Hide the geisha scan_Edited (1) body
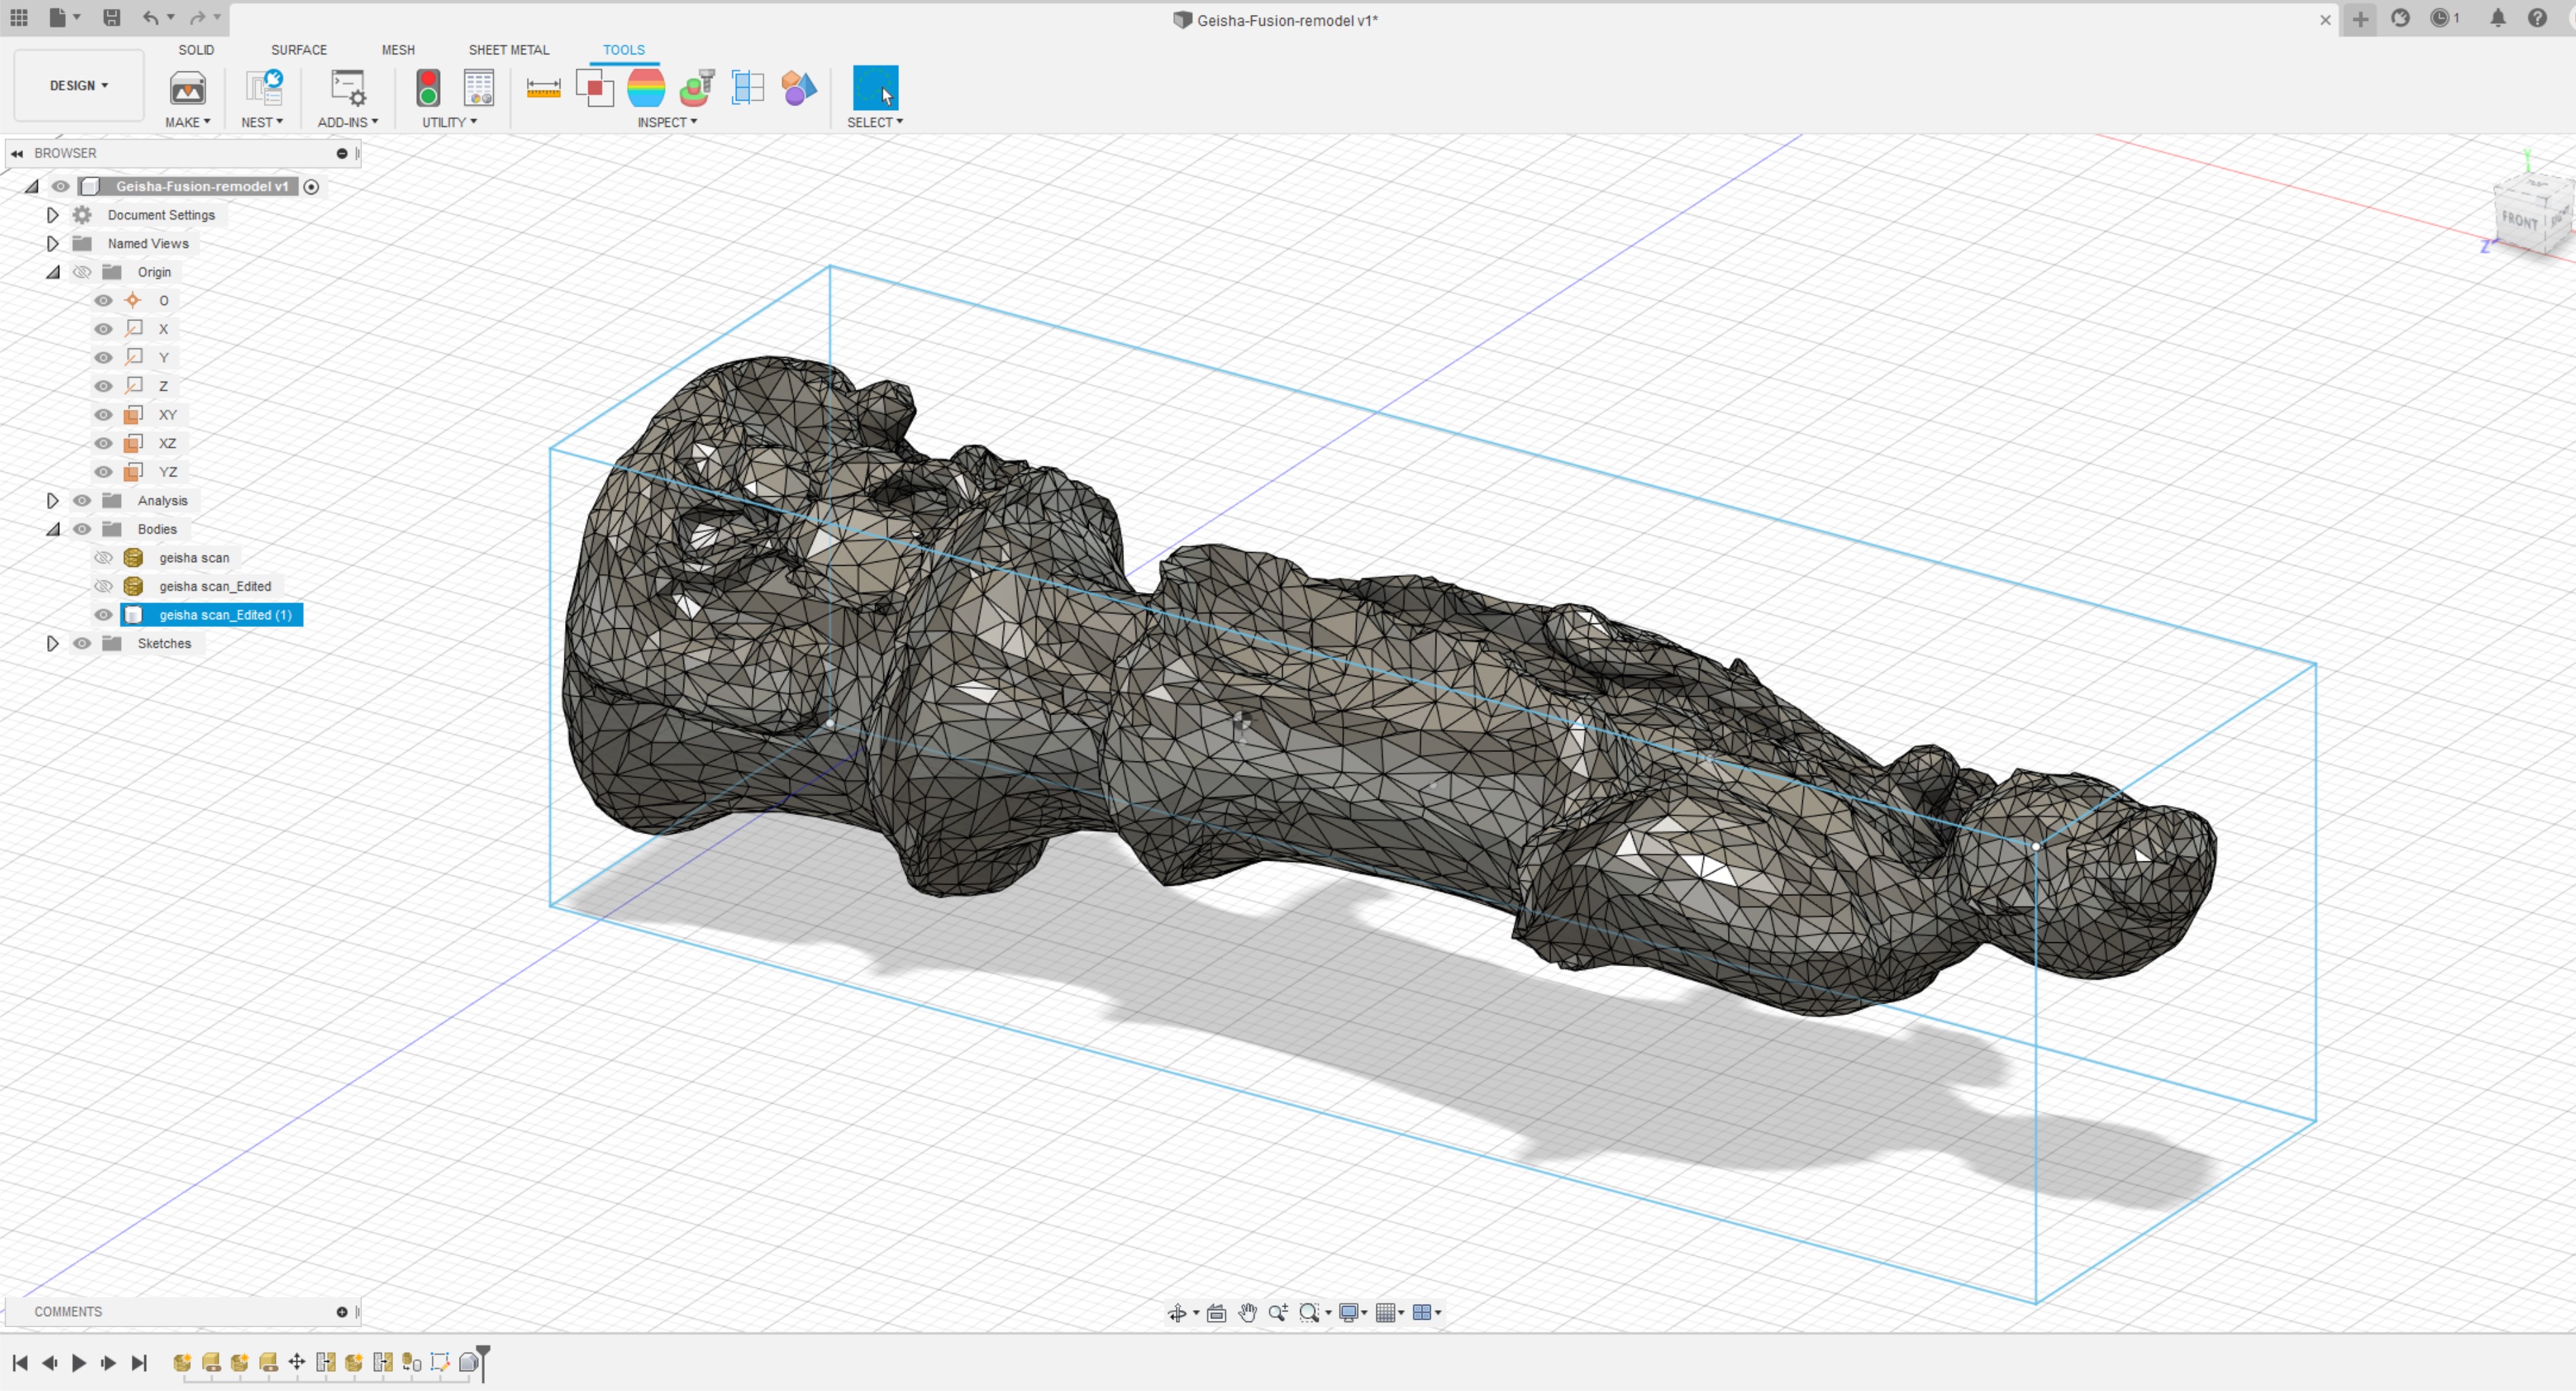The image size is (2576, 1391). [103, 615]
